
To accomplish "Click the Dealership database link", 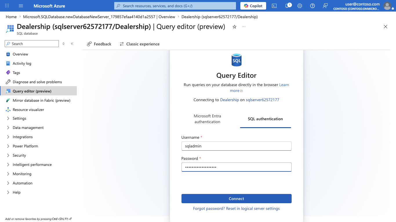I will [229, 100].
